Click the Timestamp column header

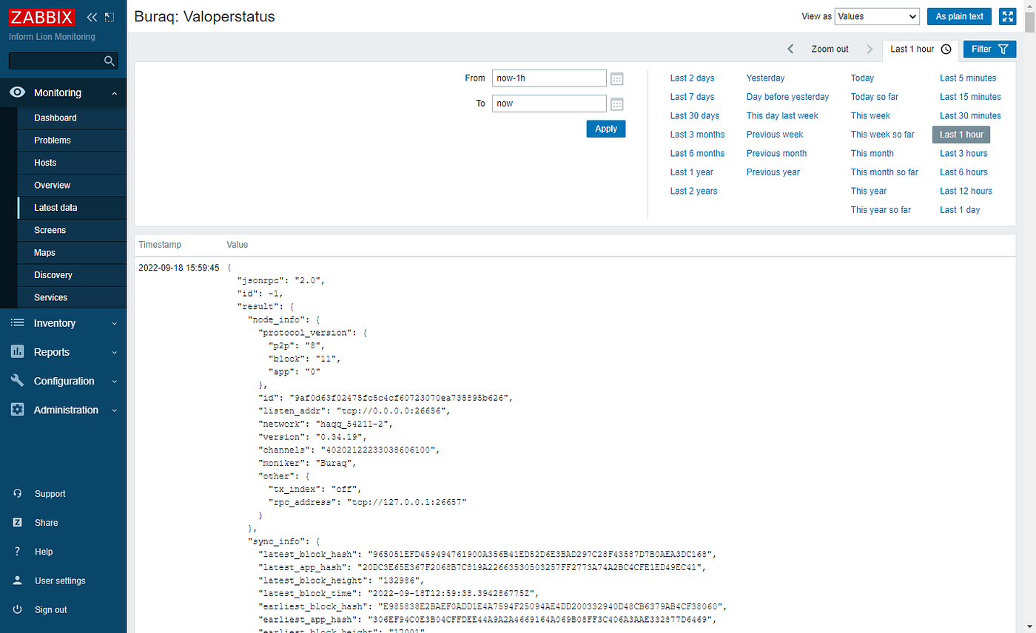click(160, 245)
